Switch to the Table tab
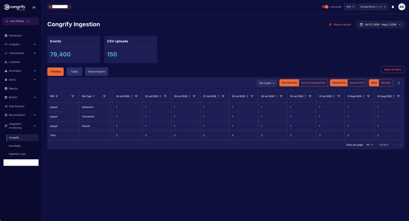The width and height of the screenshot is (409, 221). 74,72
